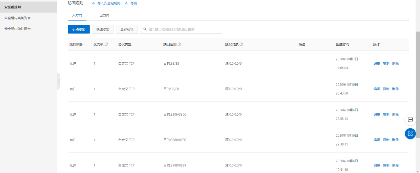Switch to the 入方向 tab
This screenshot has height=173, width=420.
[x=77, y=15]
